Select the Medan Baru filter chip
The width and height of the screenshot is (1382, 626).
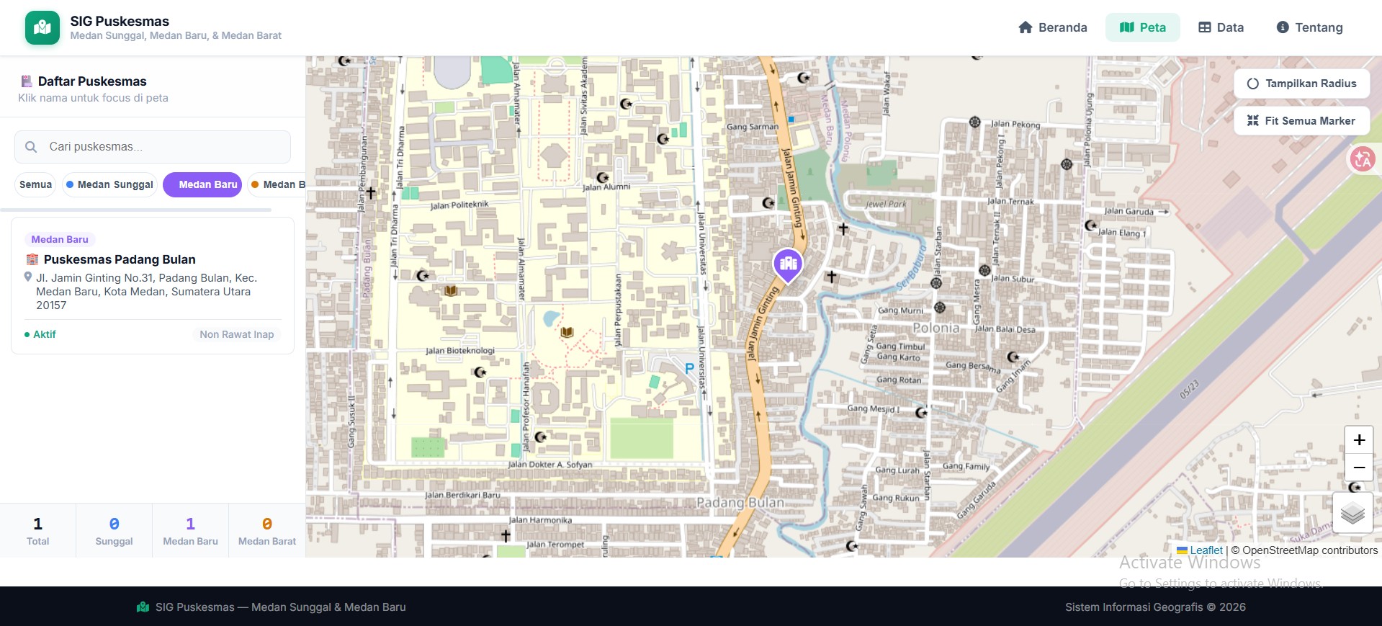(x=202, y=184)
